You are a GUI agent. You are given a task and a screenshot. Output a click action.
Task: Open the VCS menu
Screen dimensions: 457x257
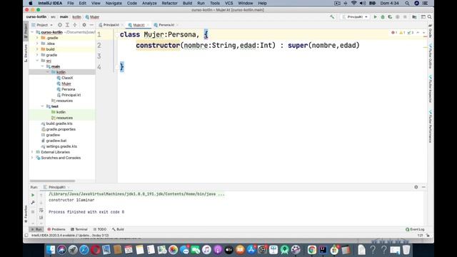coord(228,3)
